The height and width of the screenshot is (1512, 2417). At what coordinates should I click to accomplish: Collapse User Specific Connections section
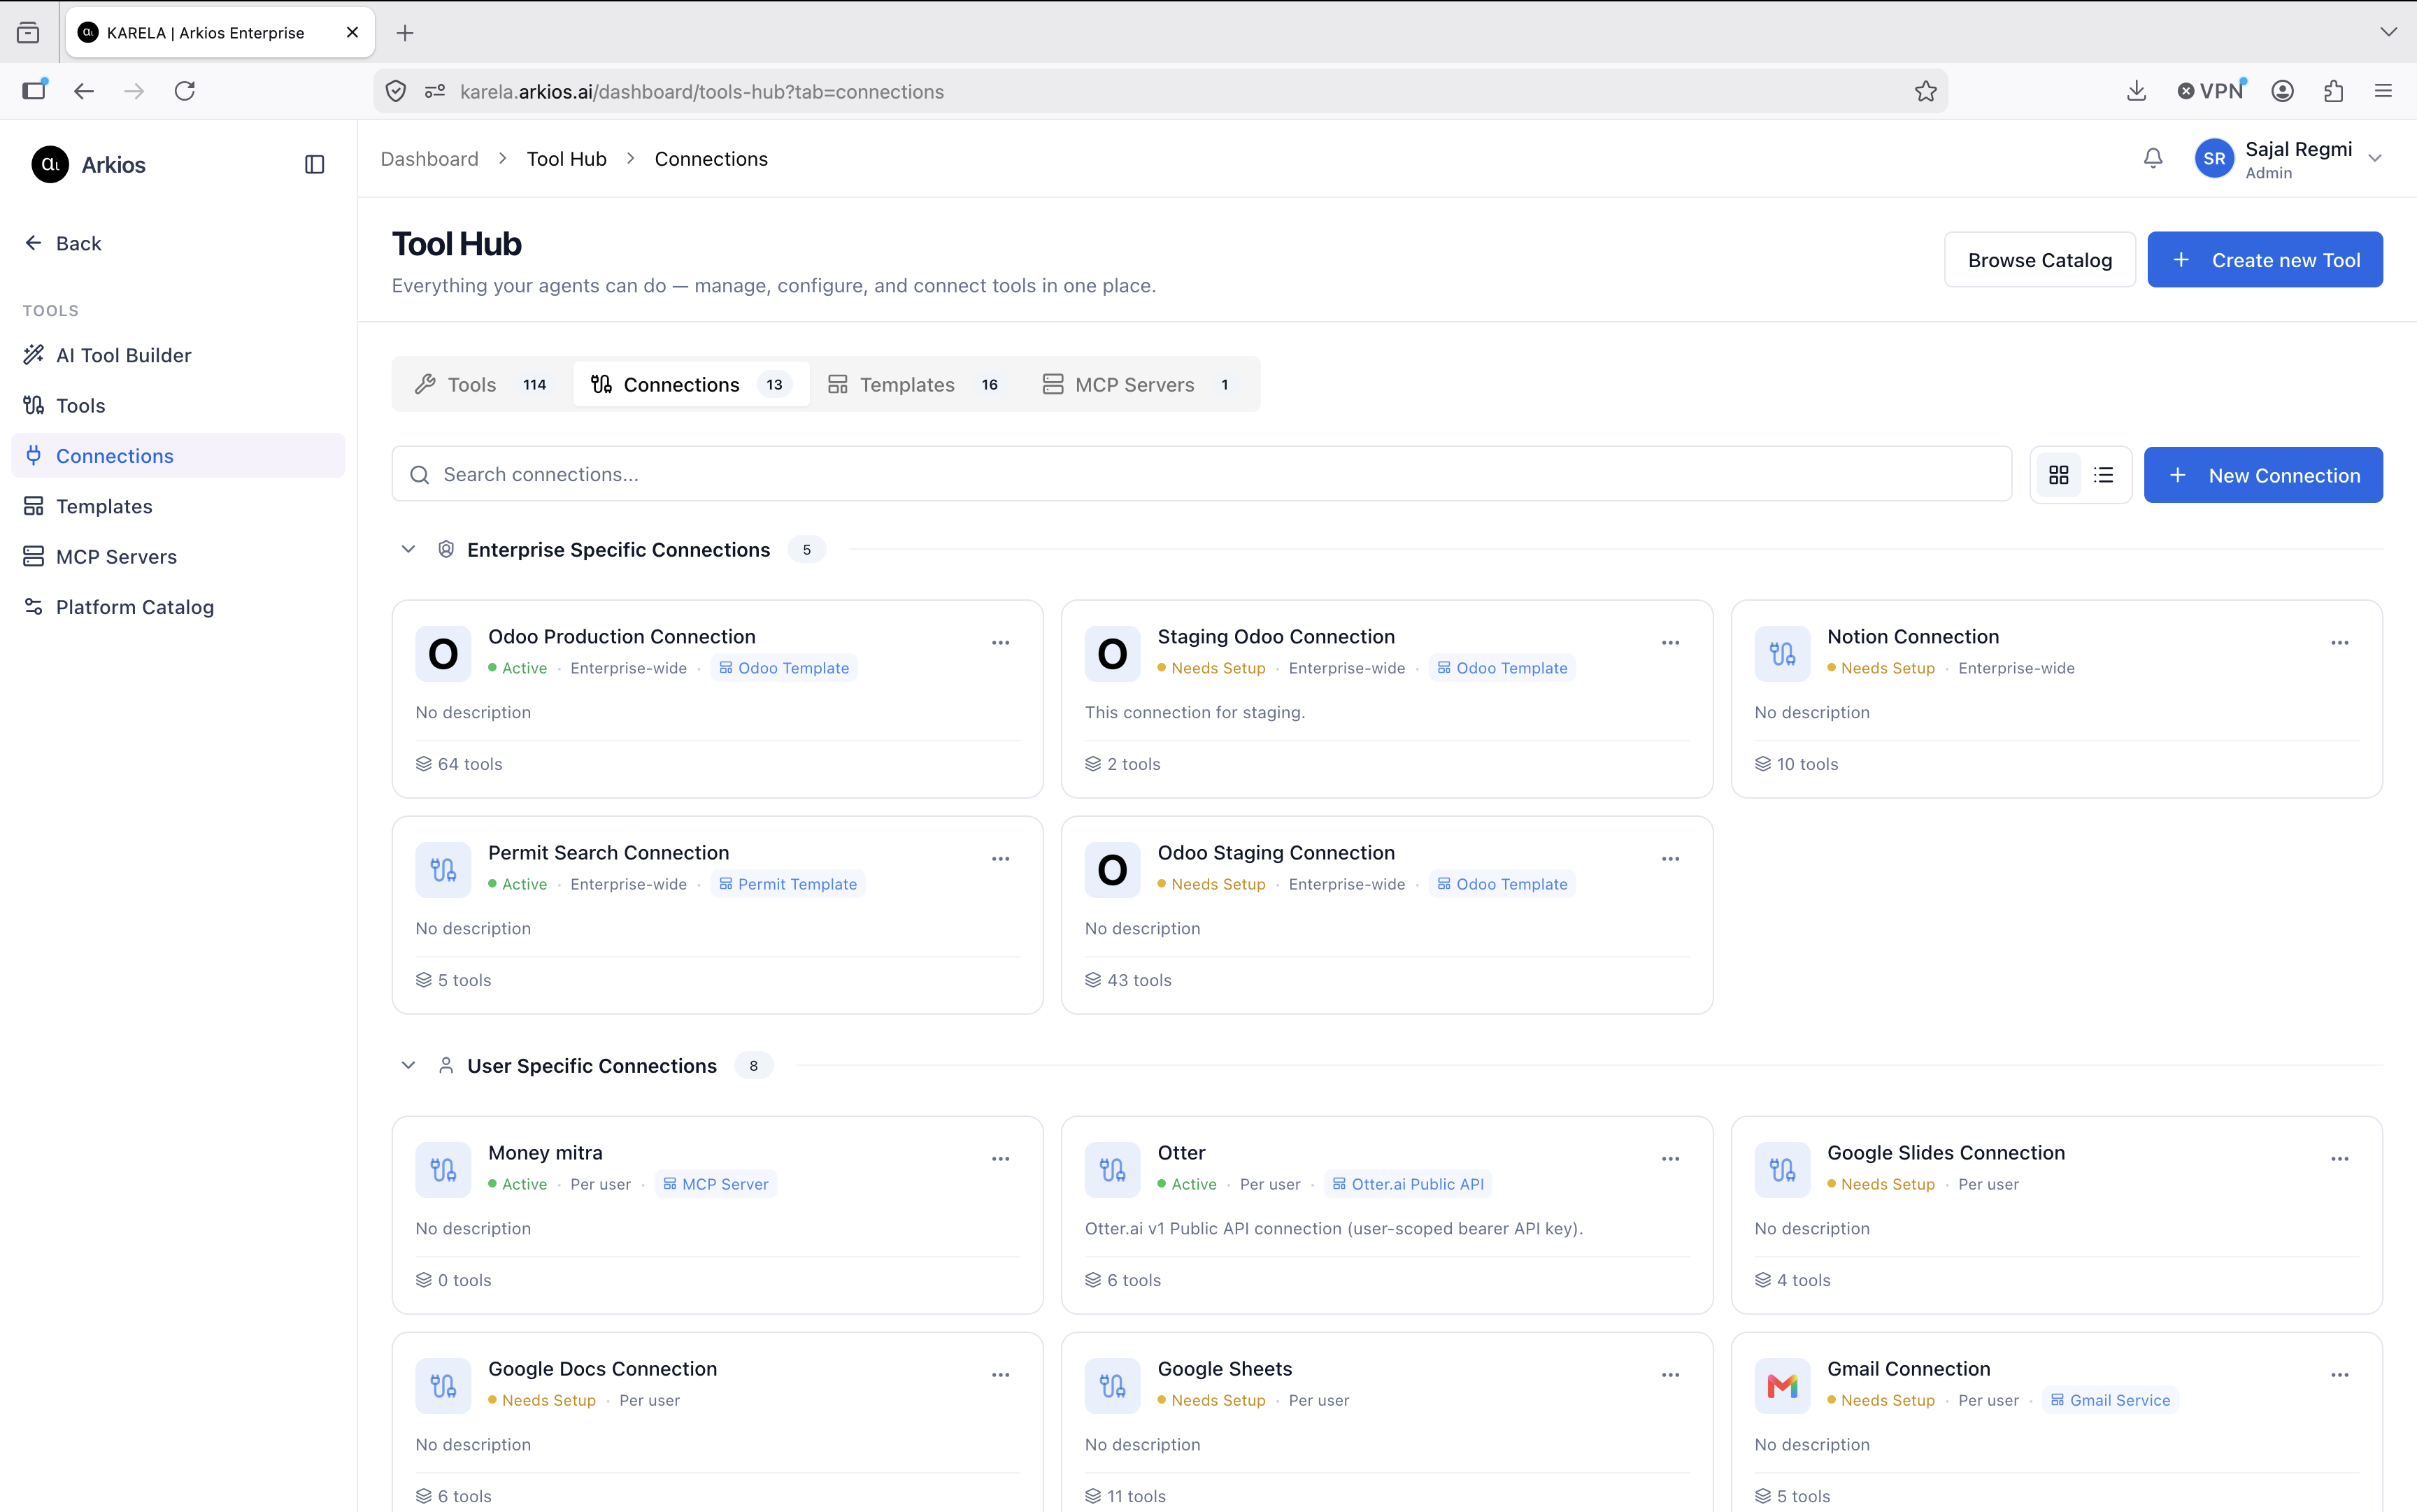[408, 1065]
